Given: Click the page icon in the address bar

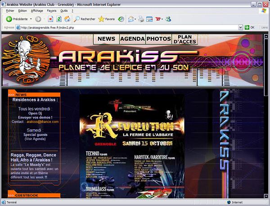Looking at the screenshot, I should tap(18, 27).
